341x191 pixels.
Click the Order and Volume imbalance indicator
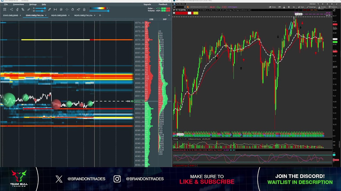pos(159,10)
